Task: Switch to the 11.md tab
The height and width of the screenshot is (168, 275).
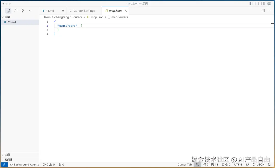Action: click(50, 11)
